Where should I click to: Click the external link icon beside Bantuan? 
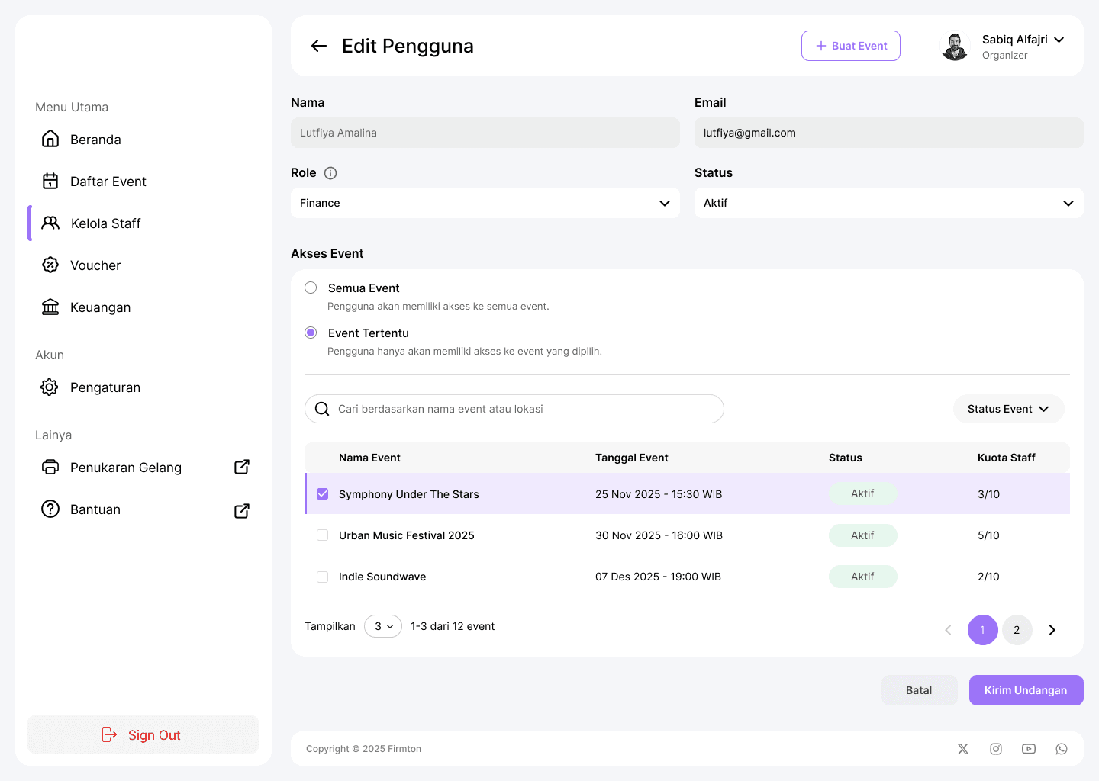[242, 510]
